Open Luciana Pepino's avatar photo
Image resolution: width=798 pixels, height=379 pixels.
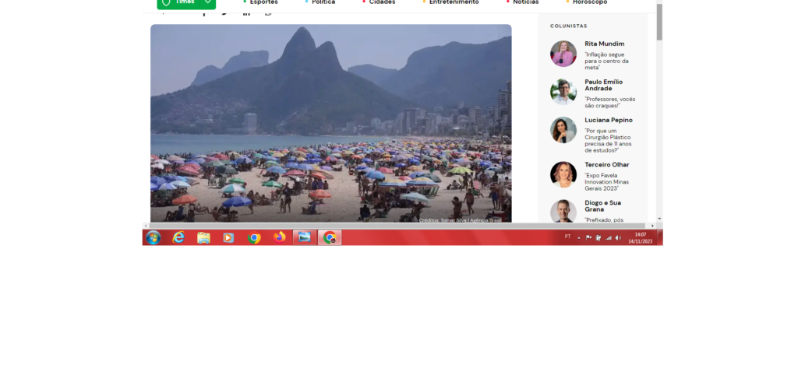tap(563, 130)
